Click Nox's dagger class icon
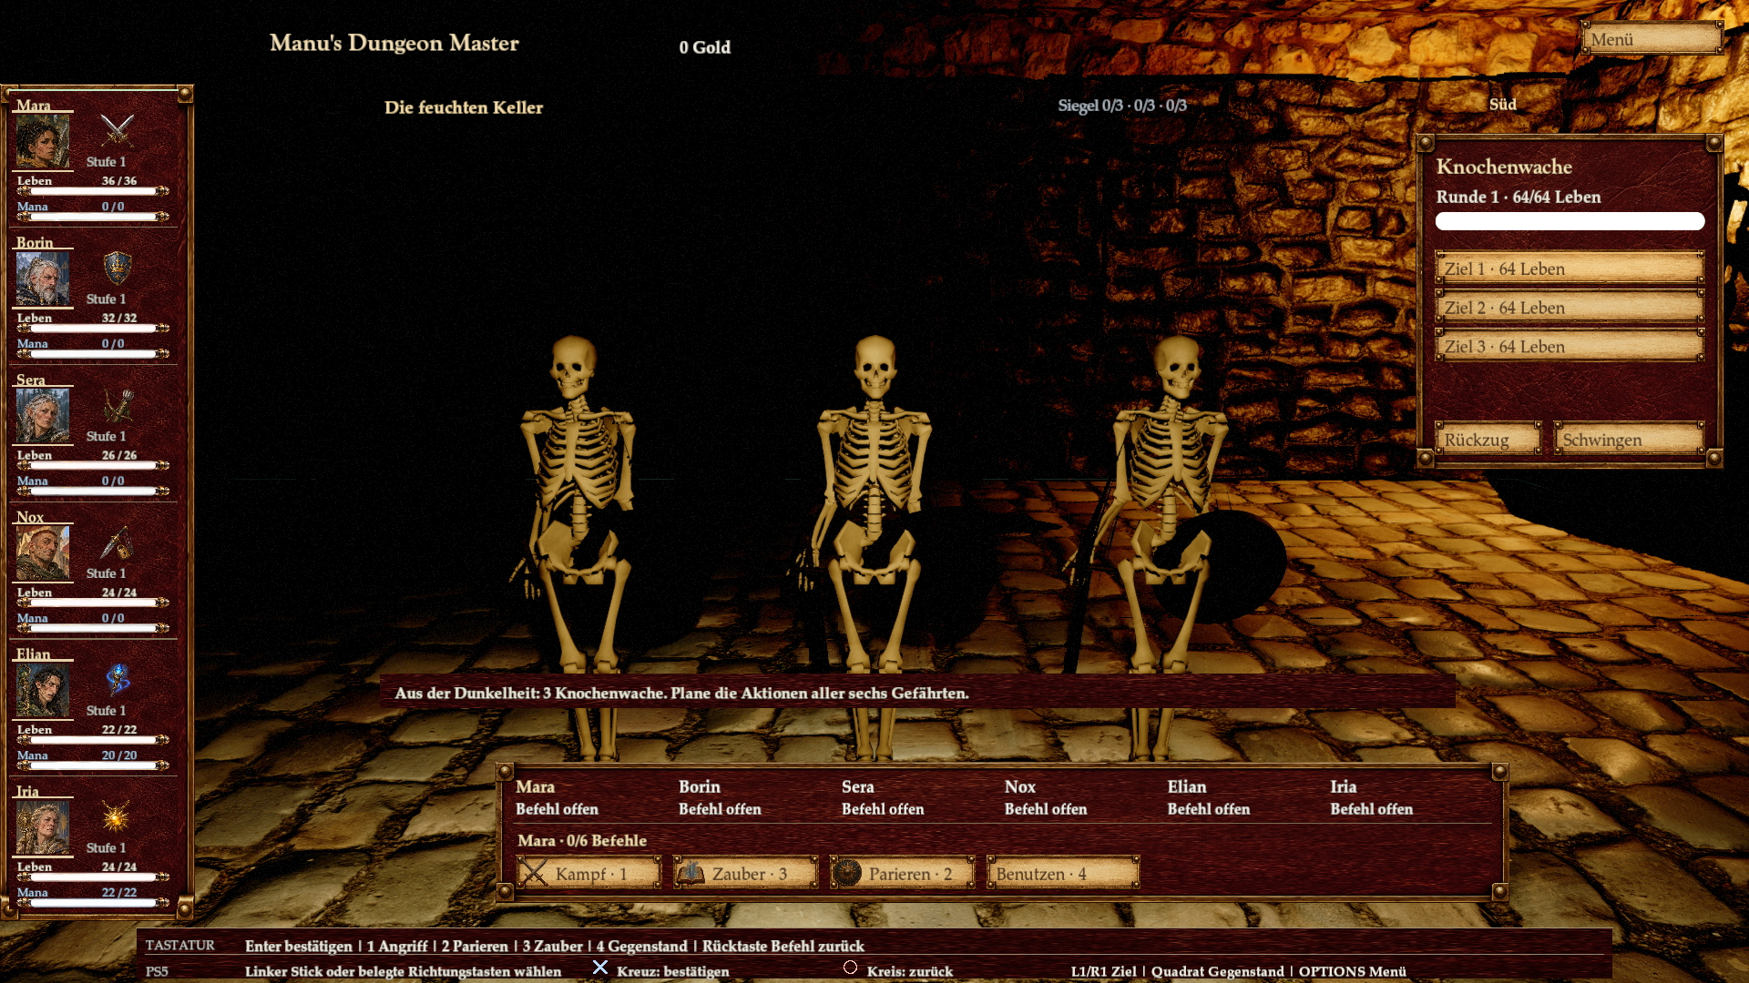 tap(117, 543)
